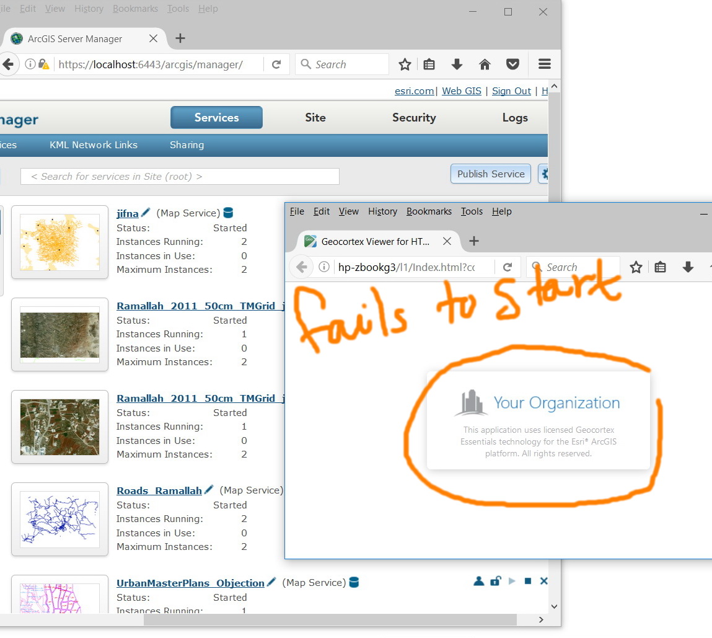The height and width of the screenshot is (638, 712).
Task: Bookmark the ArcGIS manager page with star
Action: tap(405, 64)
